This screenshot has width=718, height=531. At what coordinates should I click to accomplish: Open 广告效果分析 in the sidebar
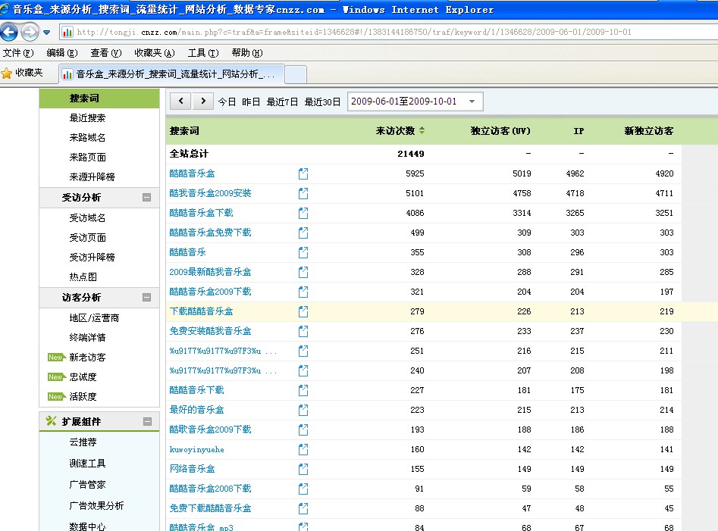96,506
